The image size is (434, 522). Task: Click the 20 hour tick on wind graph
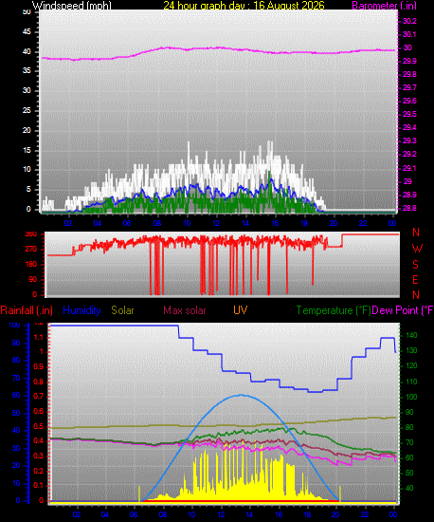(x=334, y=223)
